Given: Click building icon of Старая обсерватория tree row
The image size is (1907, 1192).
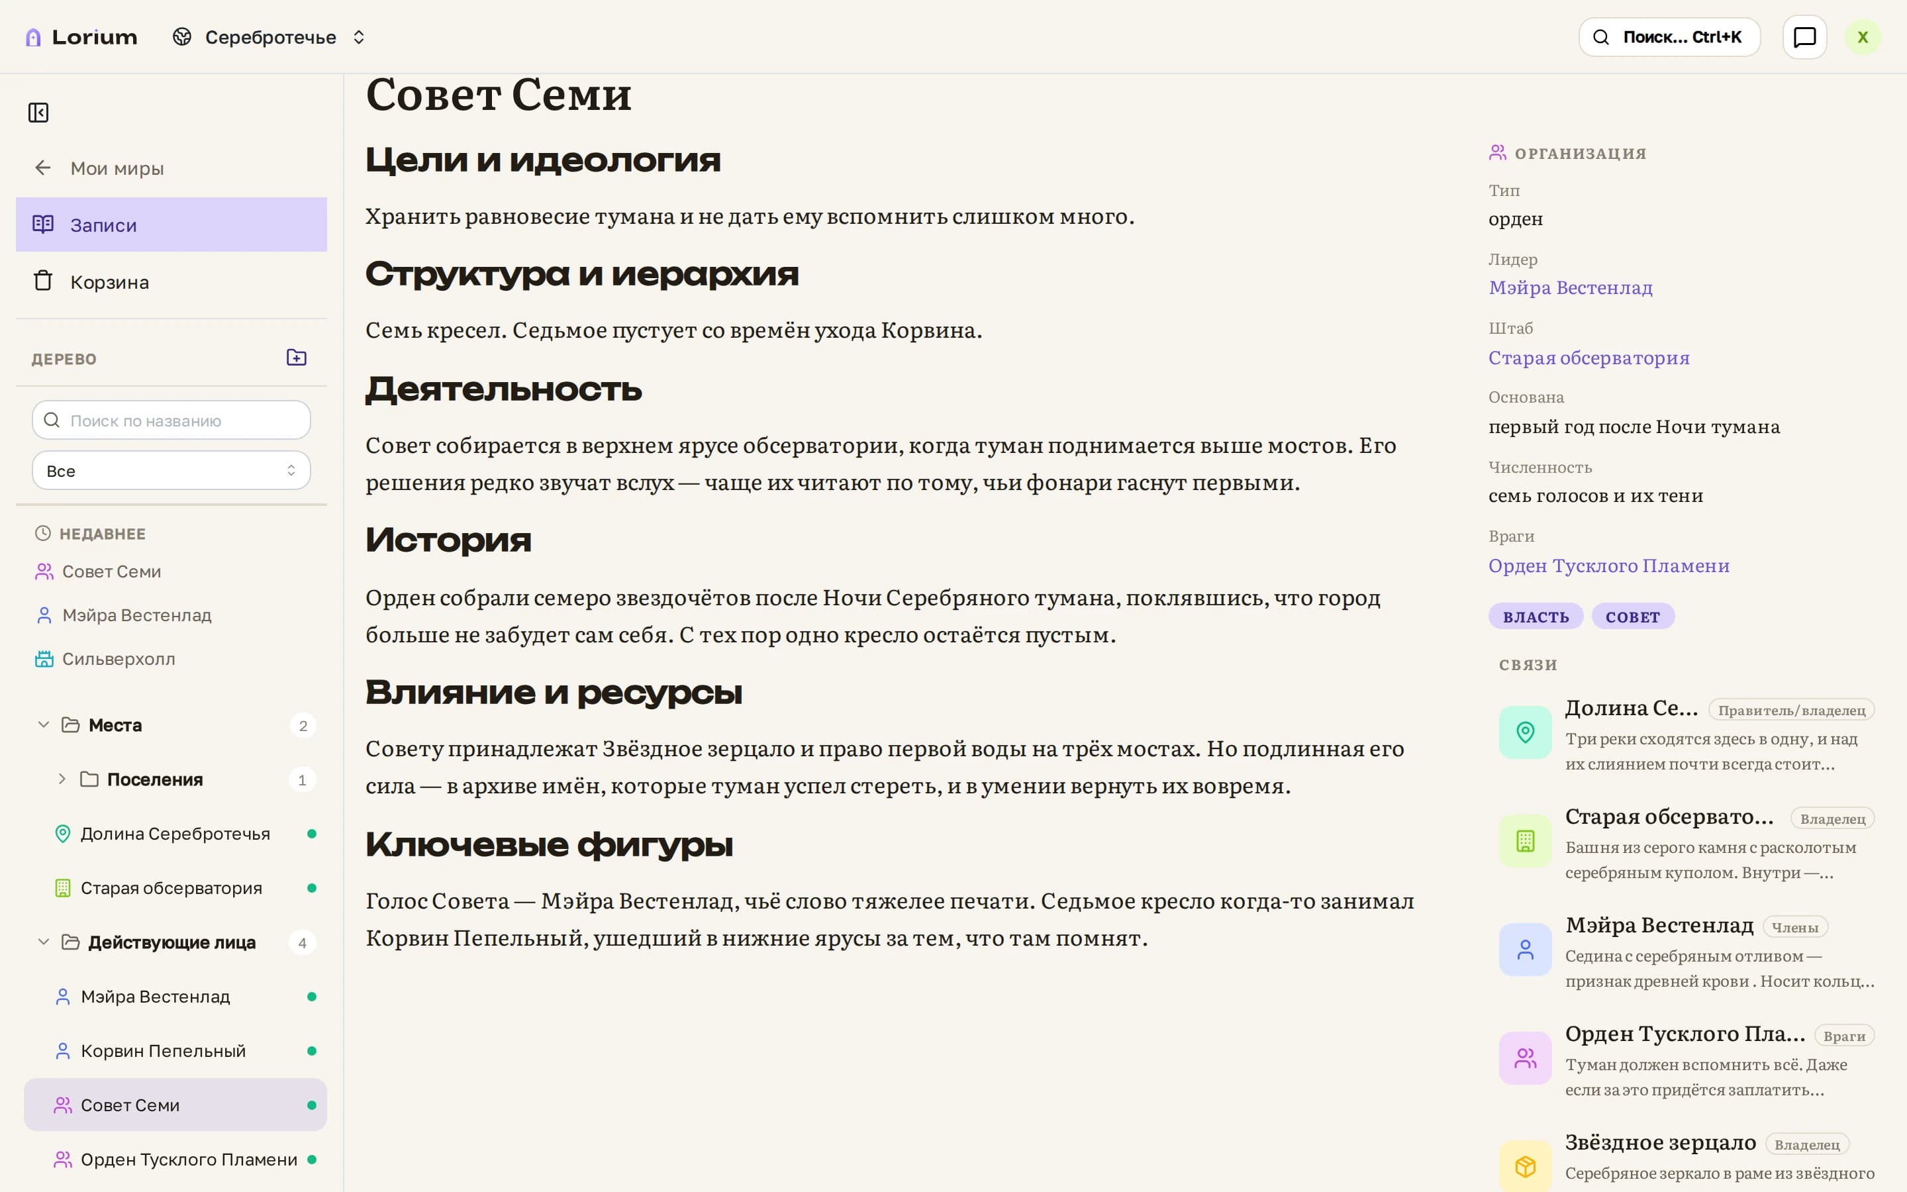Looking at the screenshot, I should 63,887.
